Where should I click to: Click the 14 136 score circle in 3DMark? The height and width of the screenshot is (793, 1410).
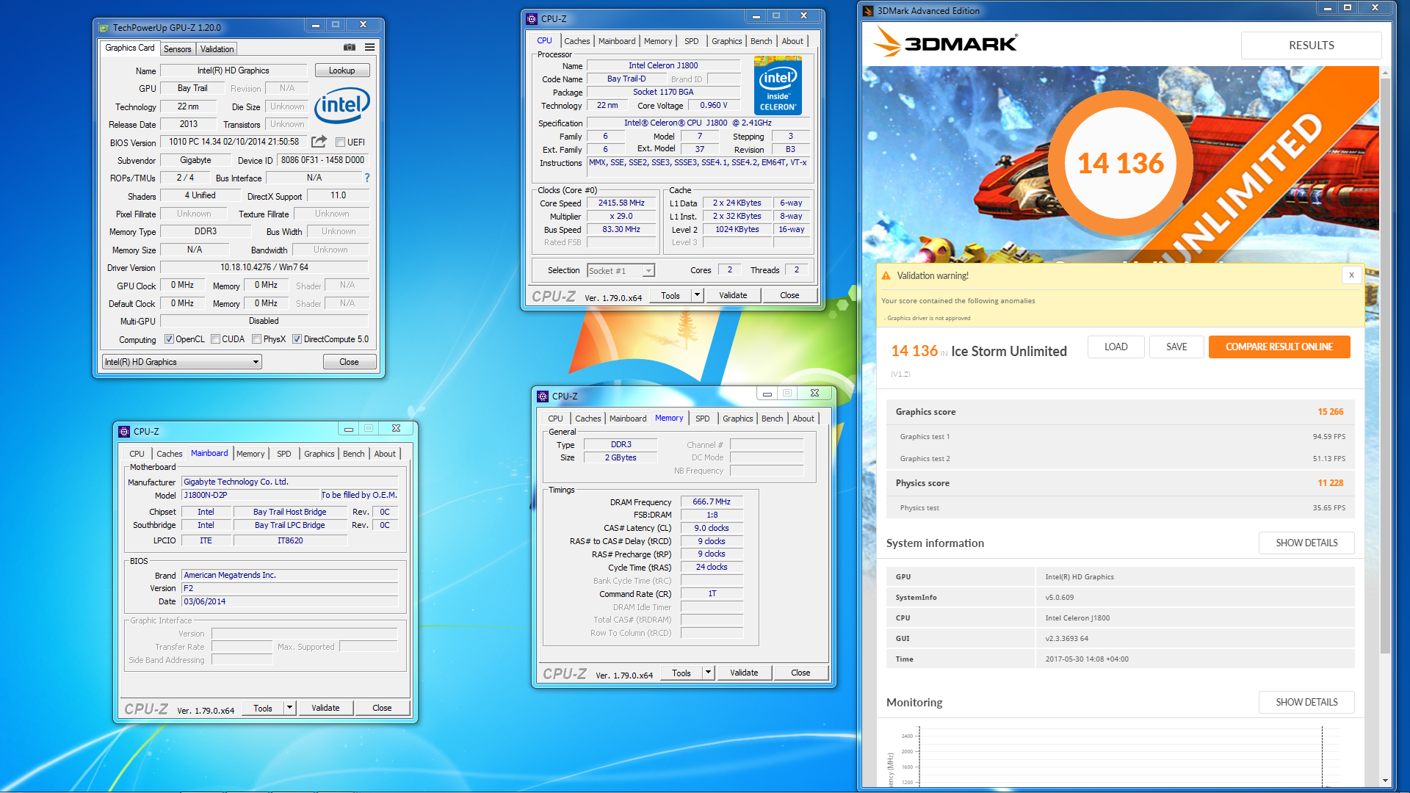point(1120,163)
